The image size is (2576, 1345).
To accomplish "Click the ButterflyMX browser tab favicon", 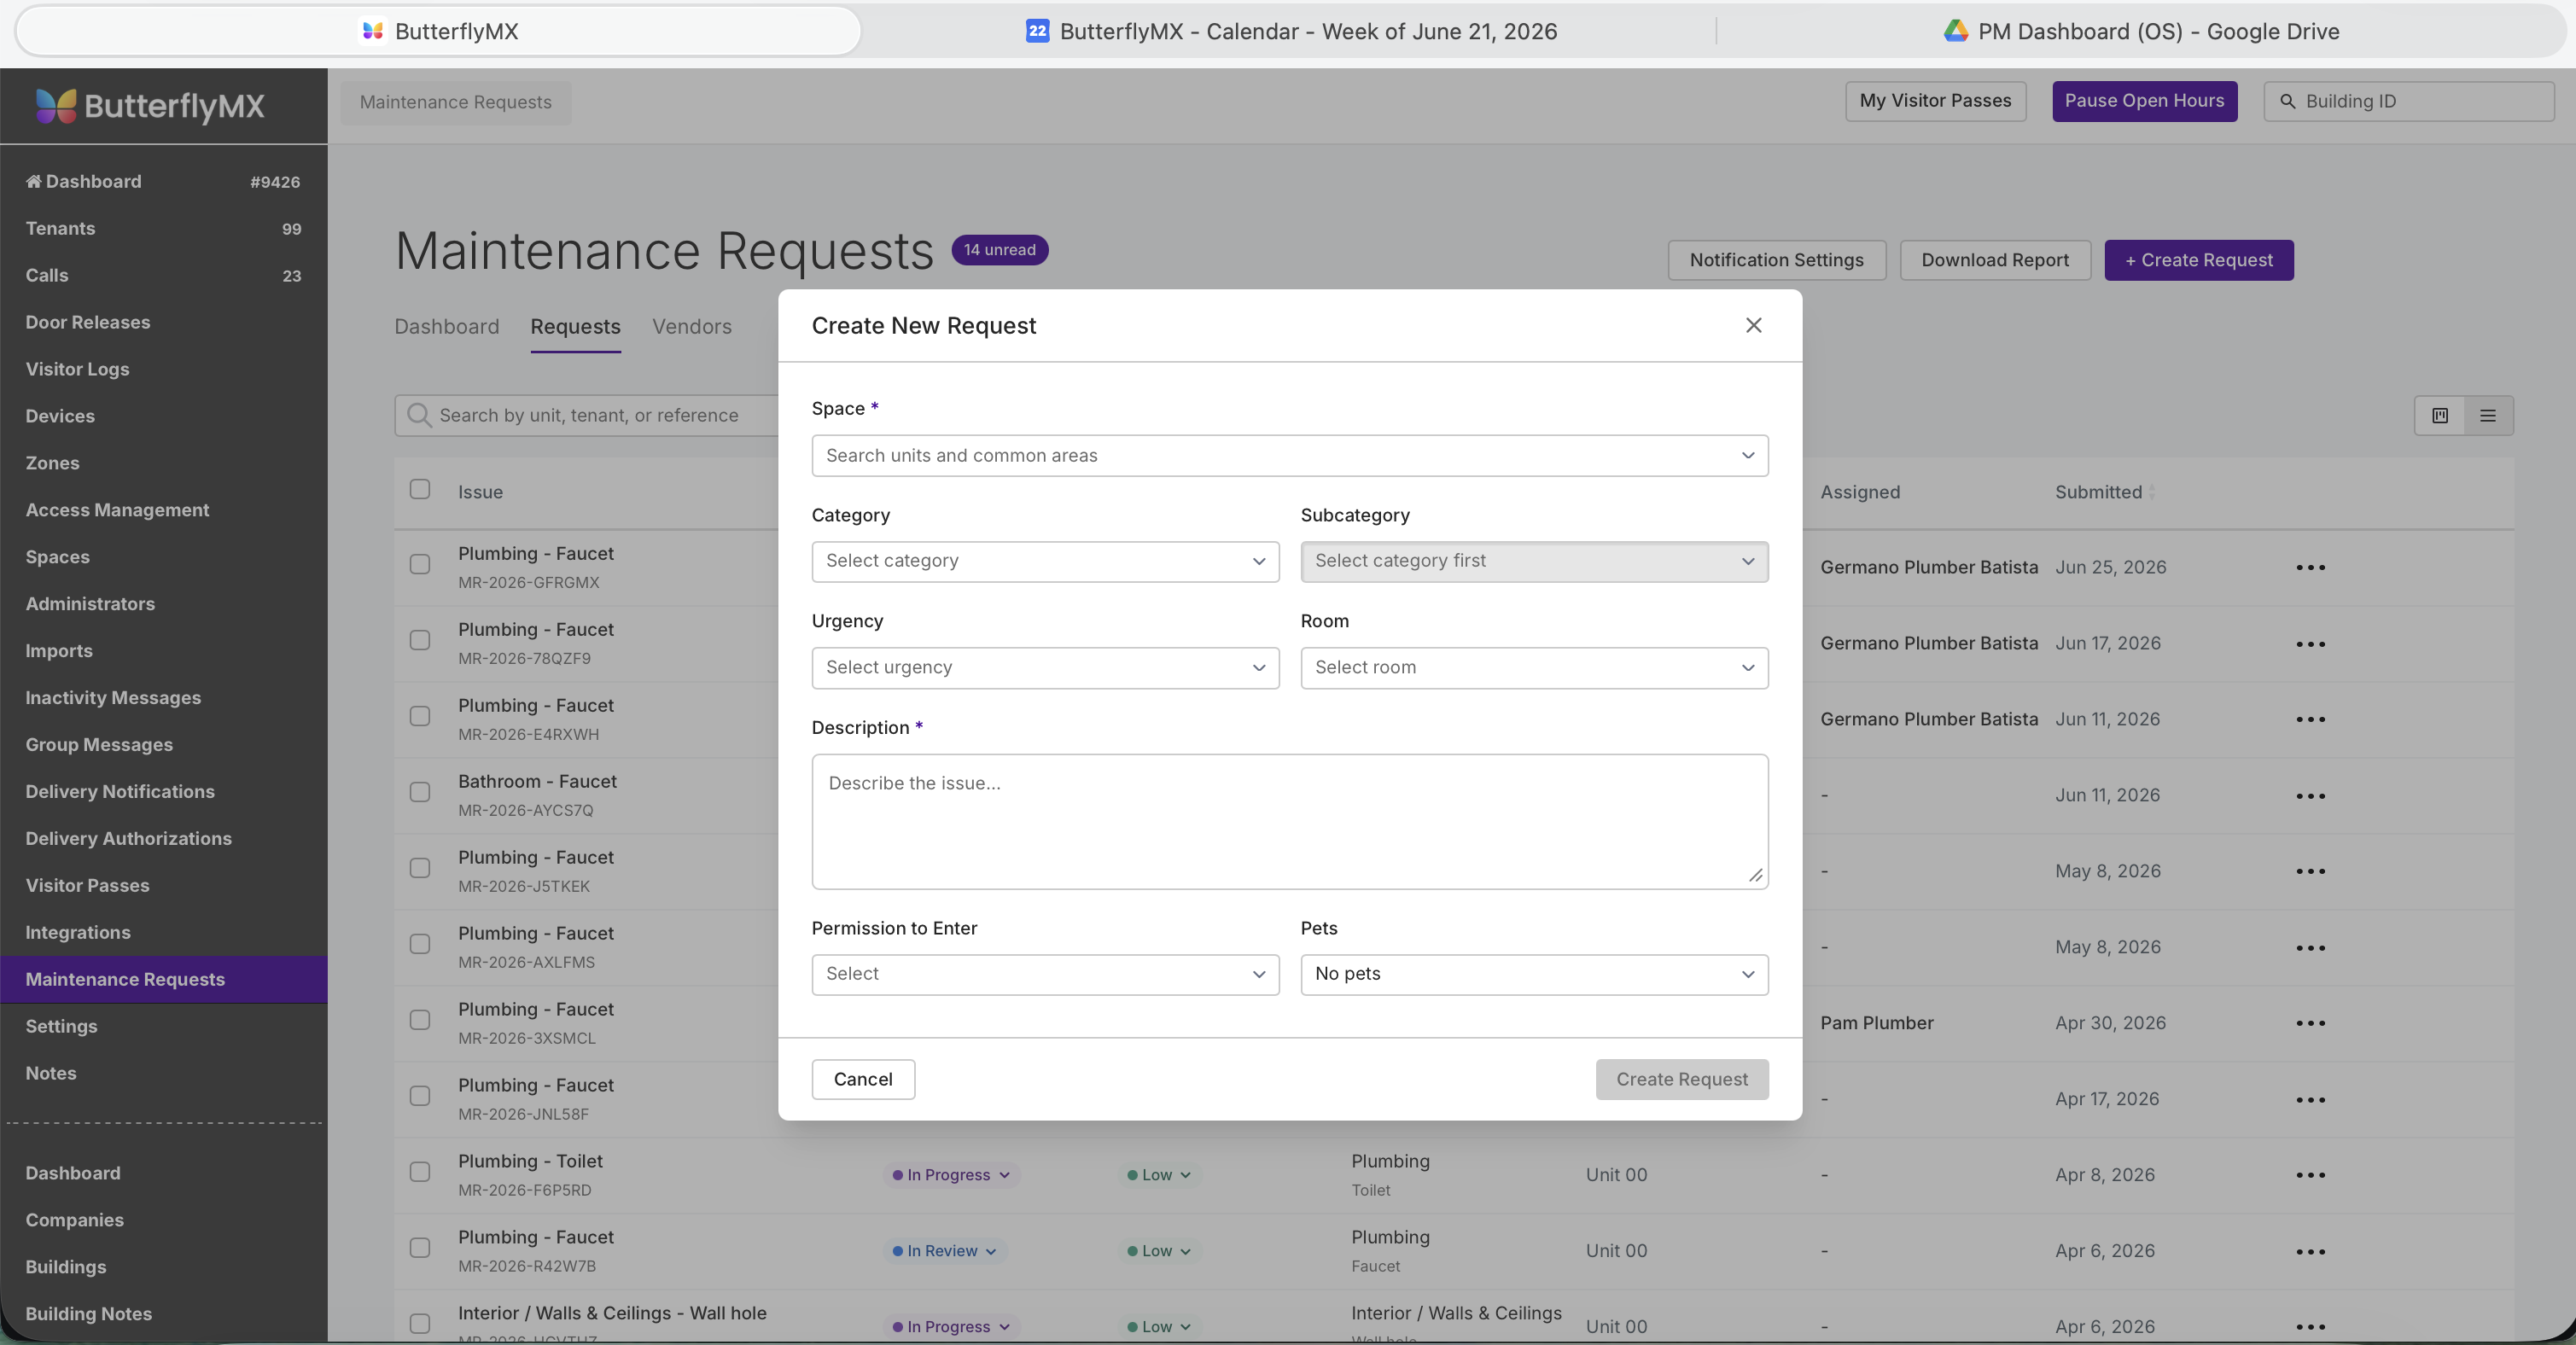I will (x=373, y=31).
